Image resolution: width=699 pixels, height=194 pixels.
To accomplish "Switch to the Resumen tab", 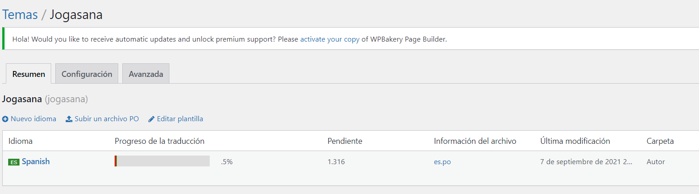I will [x=29, y=74].
